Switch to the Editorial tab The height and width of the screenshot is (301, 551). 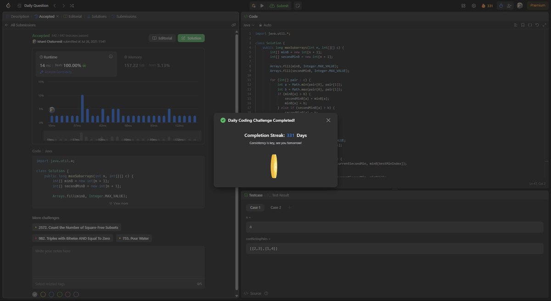click(x=72, y=16)
